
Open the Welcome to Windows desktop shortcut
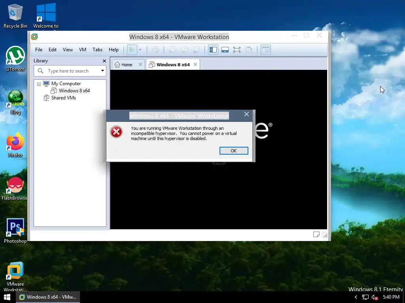[46, 17]
